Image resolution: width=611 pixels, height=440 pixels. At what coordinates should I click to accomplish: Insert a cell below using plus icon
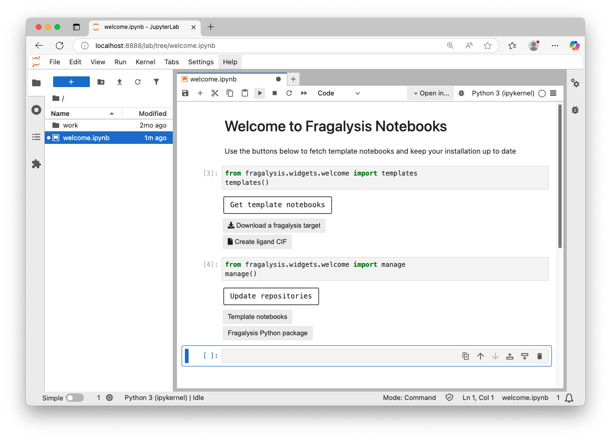(x=200, y=93)
